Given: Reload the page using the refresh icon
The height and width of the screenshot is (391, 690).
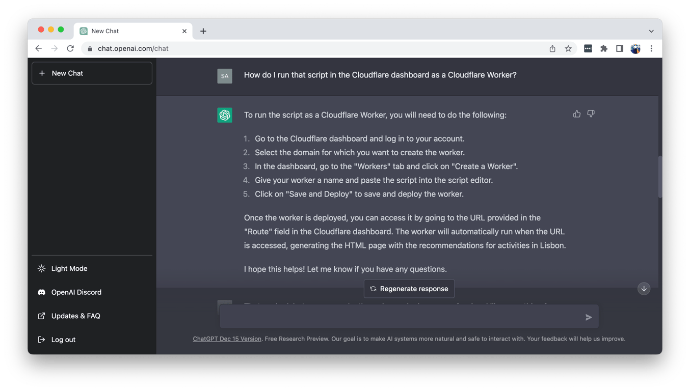Looking at the screenshot, I should (x=70, y=48).
